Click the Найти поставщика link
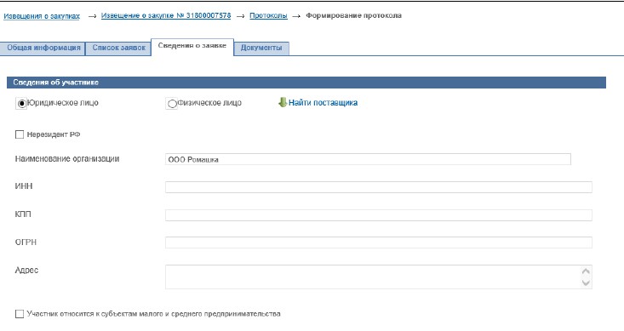The height and width of the screenshot is (331, 624). click(323, 103)
